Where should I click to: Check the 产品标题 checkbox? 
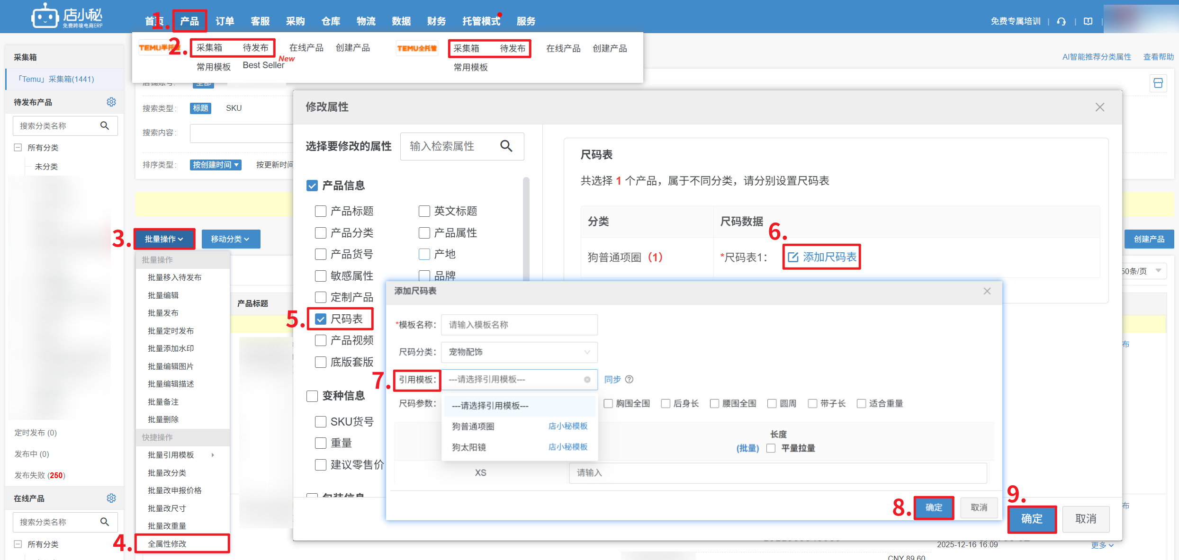321,211
